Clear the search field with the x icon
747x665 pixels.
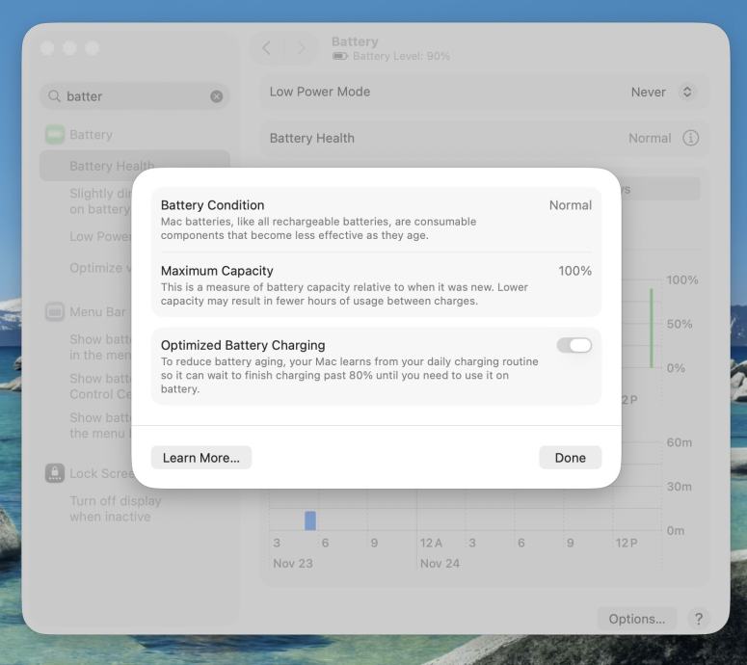[216, 96]
